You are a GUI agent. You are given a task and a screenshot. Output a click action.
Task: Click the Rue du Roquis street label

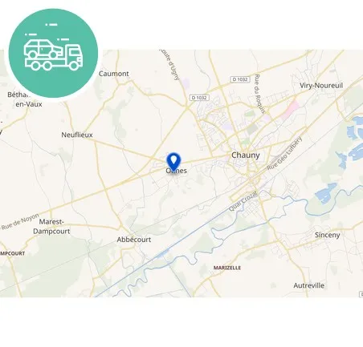259,94
